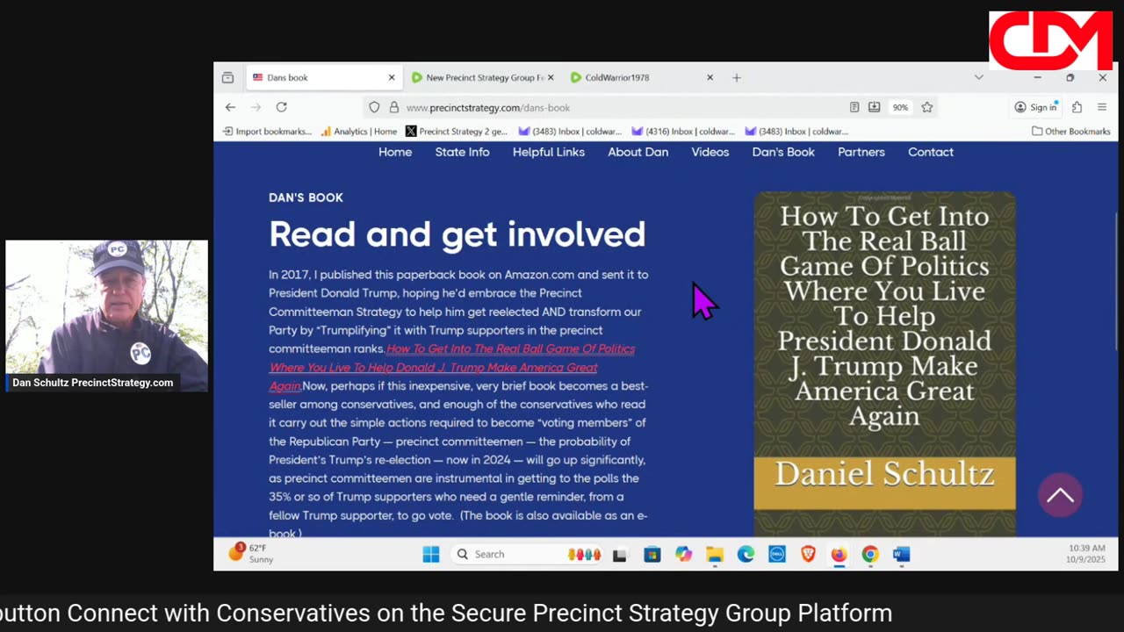This screenshot has height=632, width=1124.
Task: Open Brave browser from taskbar
Action: 808,554
